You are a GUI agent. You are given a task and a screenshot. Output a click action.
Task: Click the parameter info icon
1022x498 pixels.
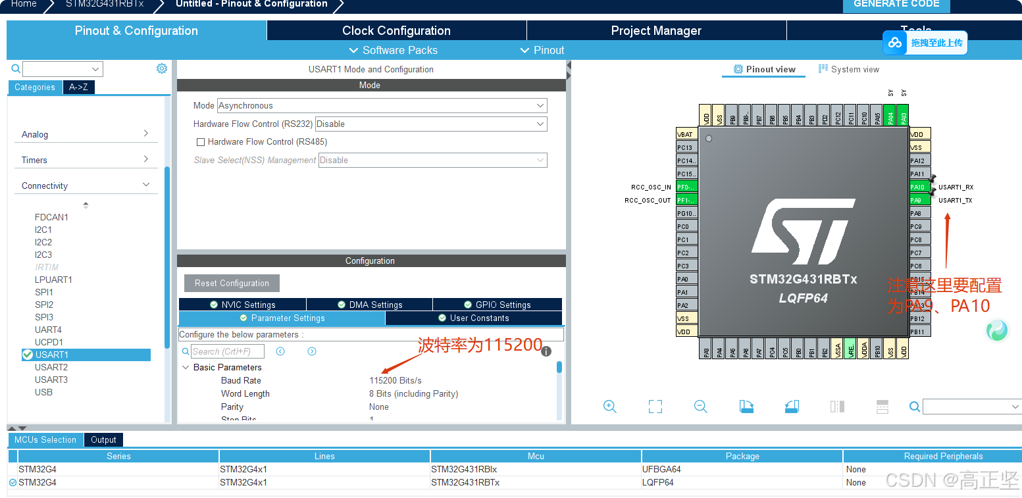click(x=546, y=351)
